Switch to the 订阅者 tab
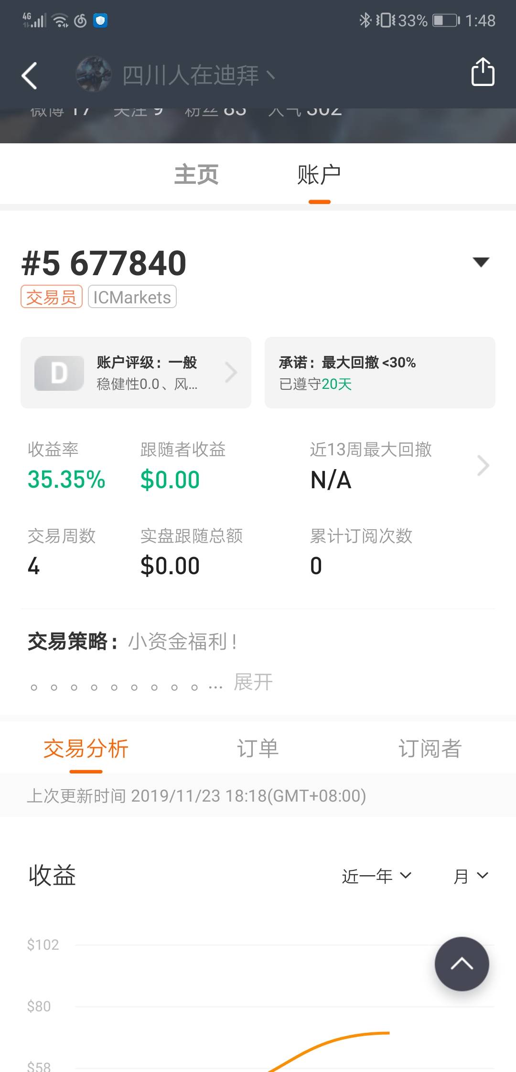The width and height of the screenshot is (516, 1072). tap(430, 749)
